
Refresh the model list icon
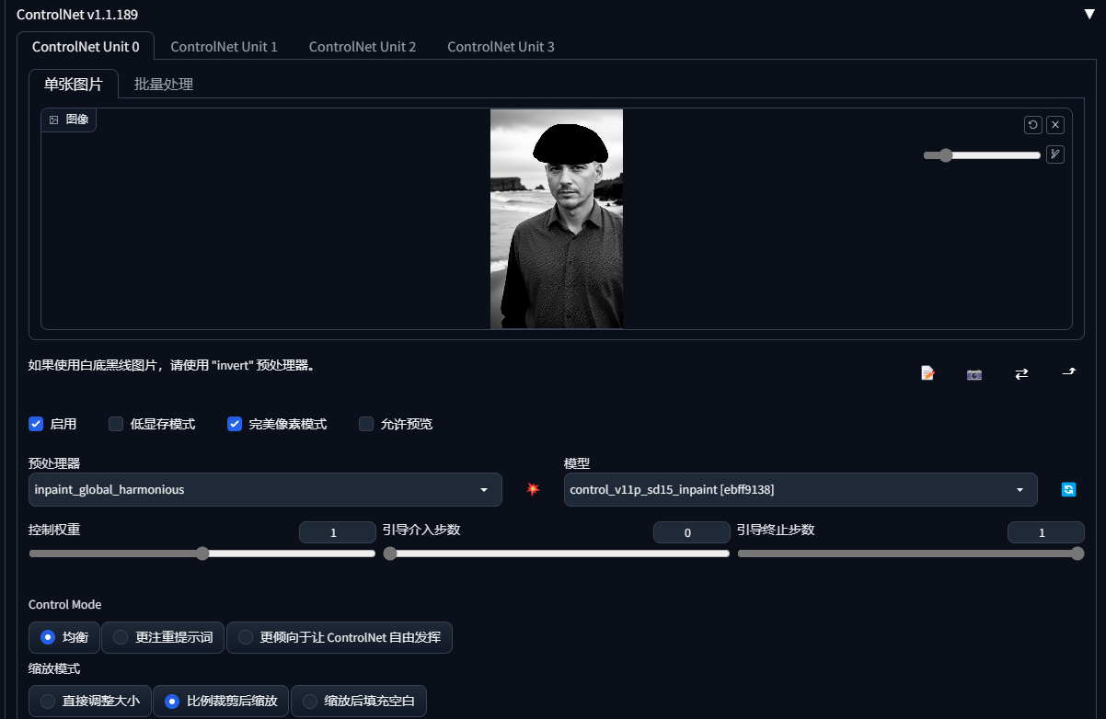point(1068,490)
